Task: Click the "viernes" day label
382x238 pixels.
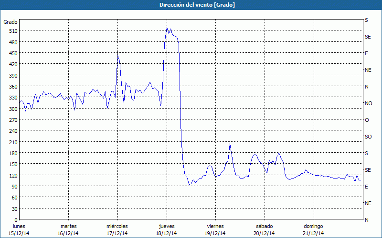Action: click(x=215, y=226)
